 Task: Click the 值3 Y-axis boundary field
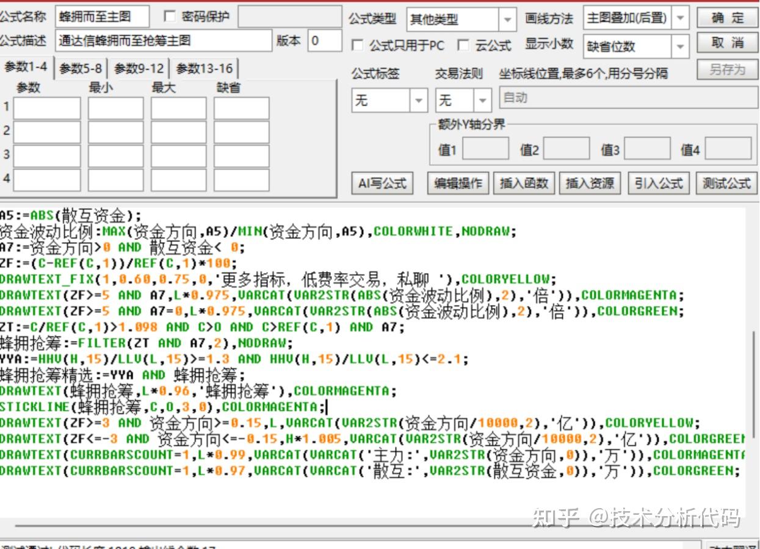648,148
